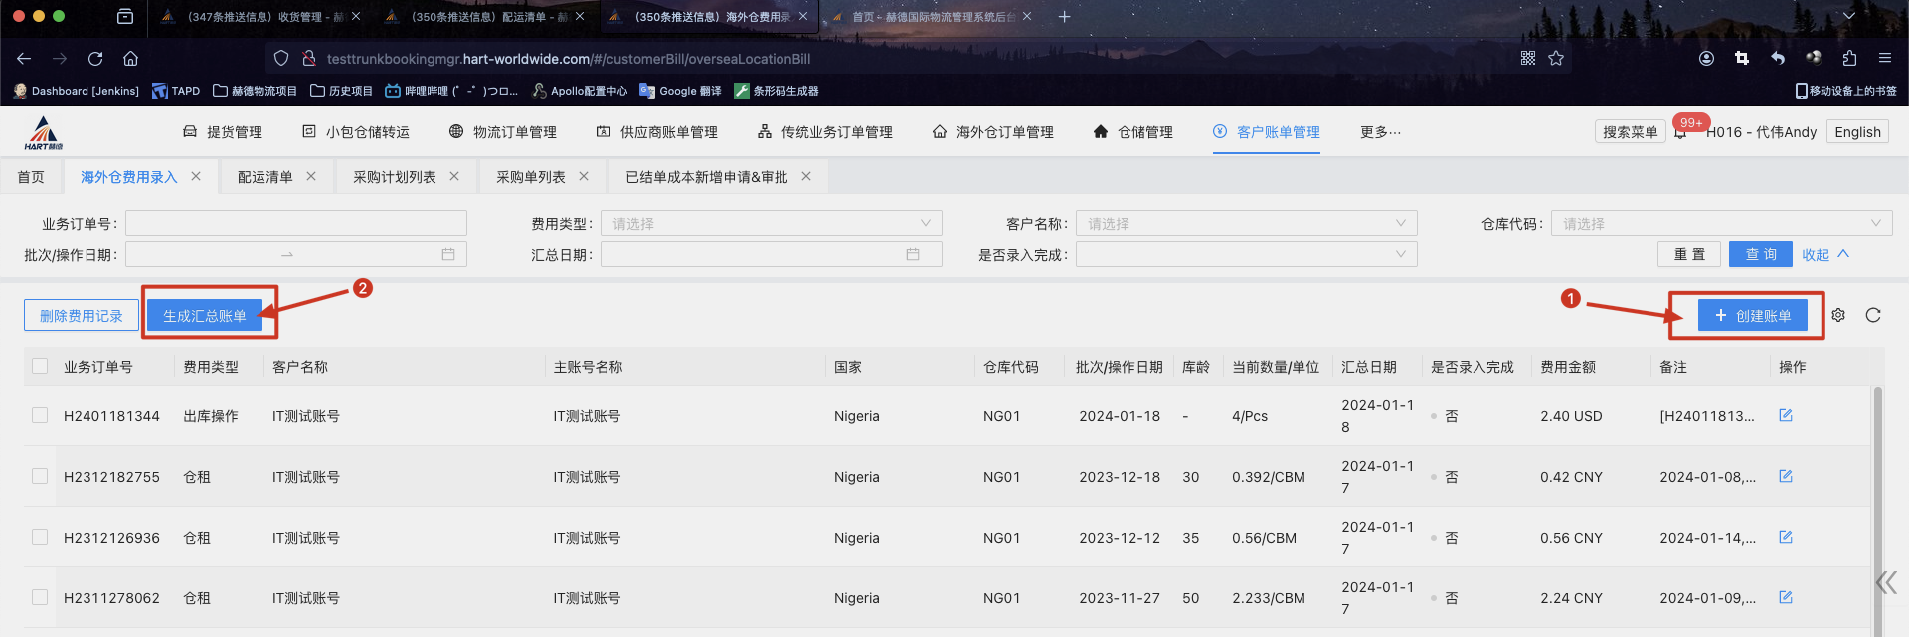Viewport: 1909px width, 637px height.
Task: Expand the 客户名称 dropdown
Action: point(1246,224)
